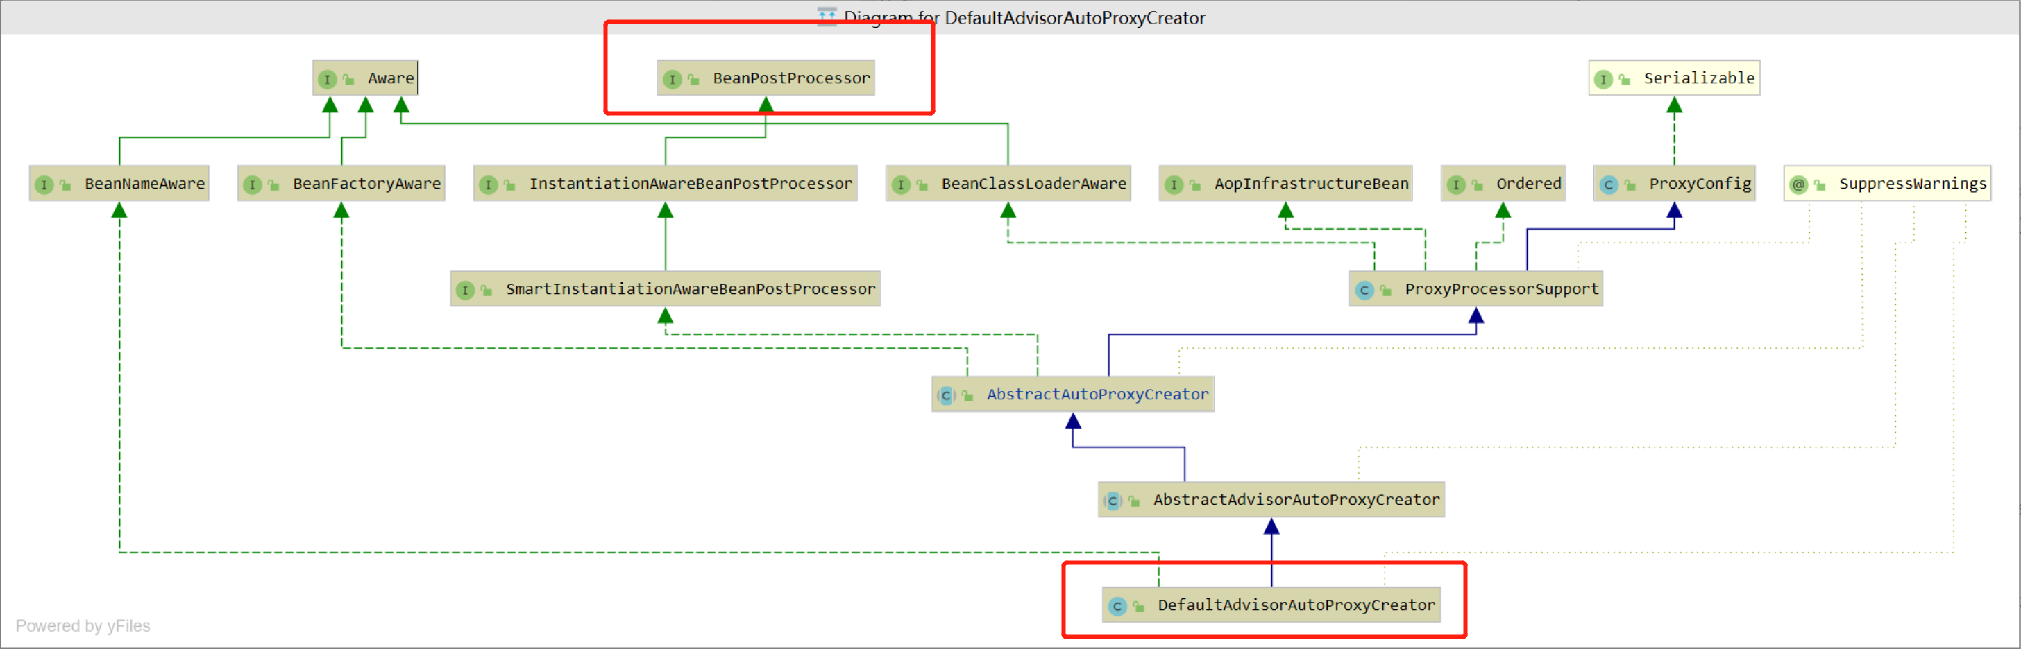The width and height of the screenshot is (2021, 649).
Task: Click ProxyProcessorSupport node label
Action: 1502,289
